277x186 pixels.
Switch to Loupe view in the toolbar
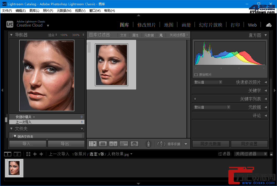tap(103, 144)
